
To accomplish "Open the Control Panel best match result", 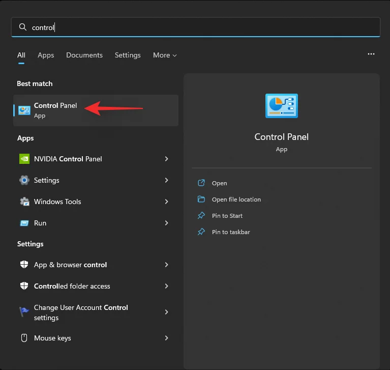I will pos(96,110).
